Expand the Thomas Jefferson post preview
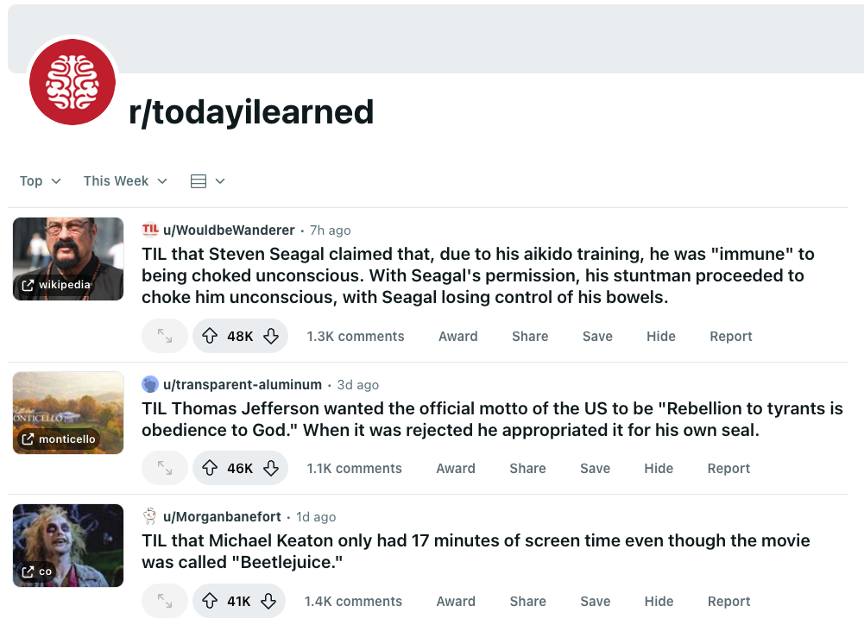Screen dimensions: 864x625 165,469
